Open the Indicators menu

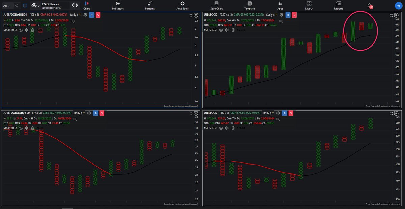tap(118, 5)
